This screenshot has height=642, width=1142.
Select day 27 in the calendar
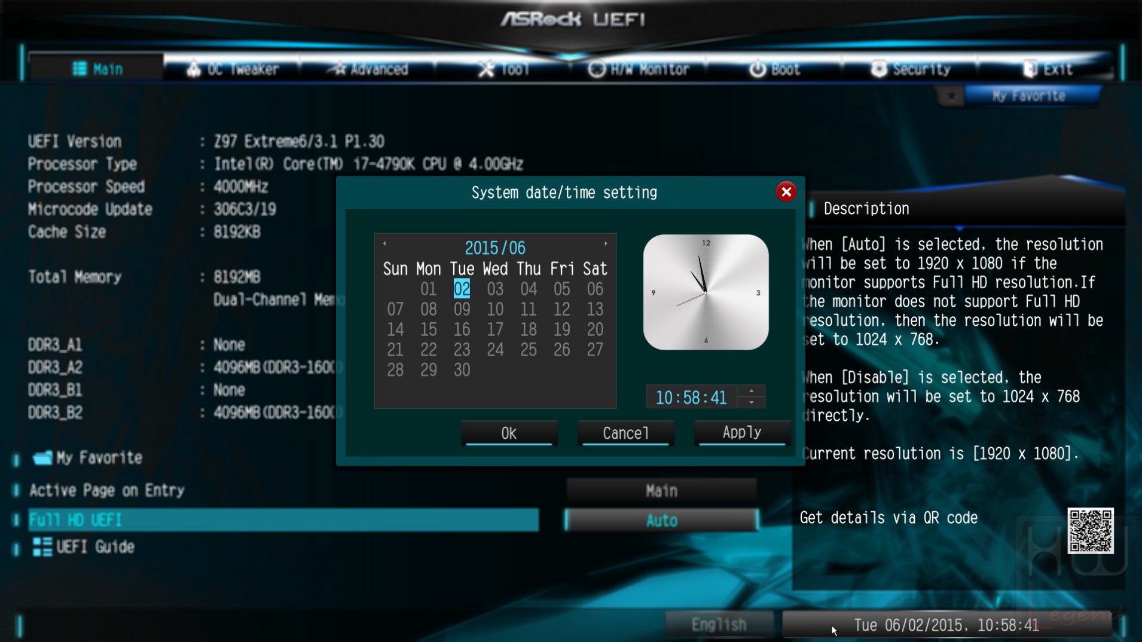[x=595, y=350]
